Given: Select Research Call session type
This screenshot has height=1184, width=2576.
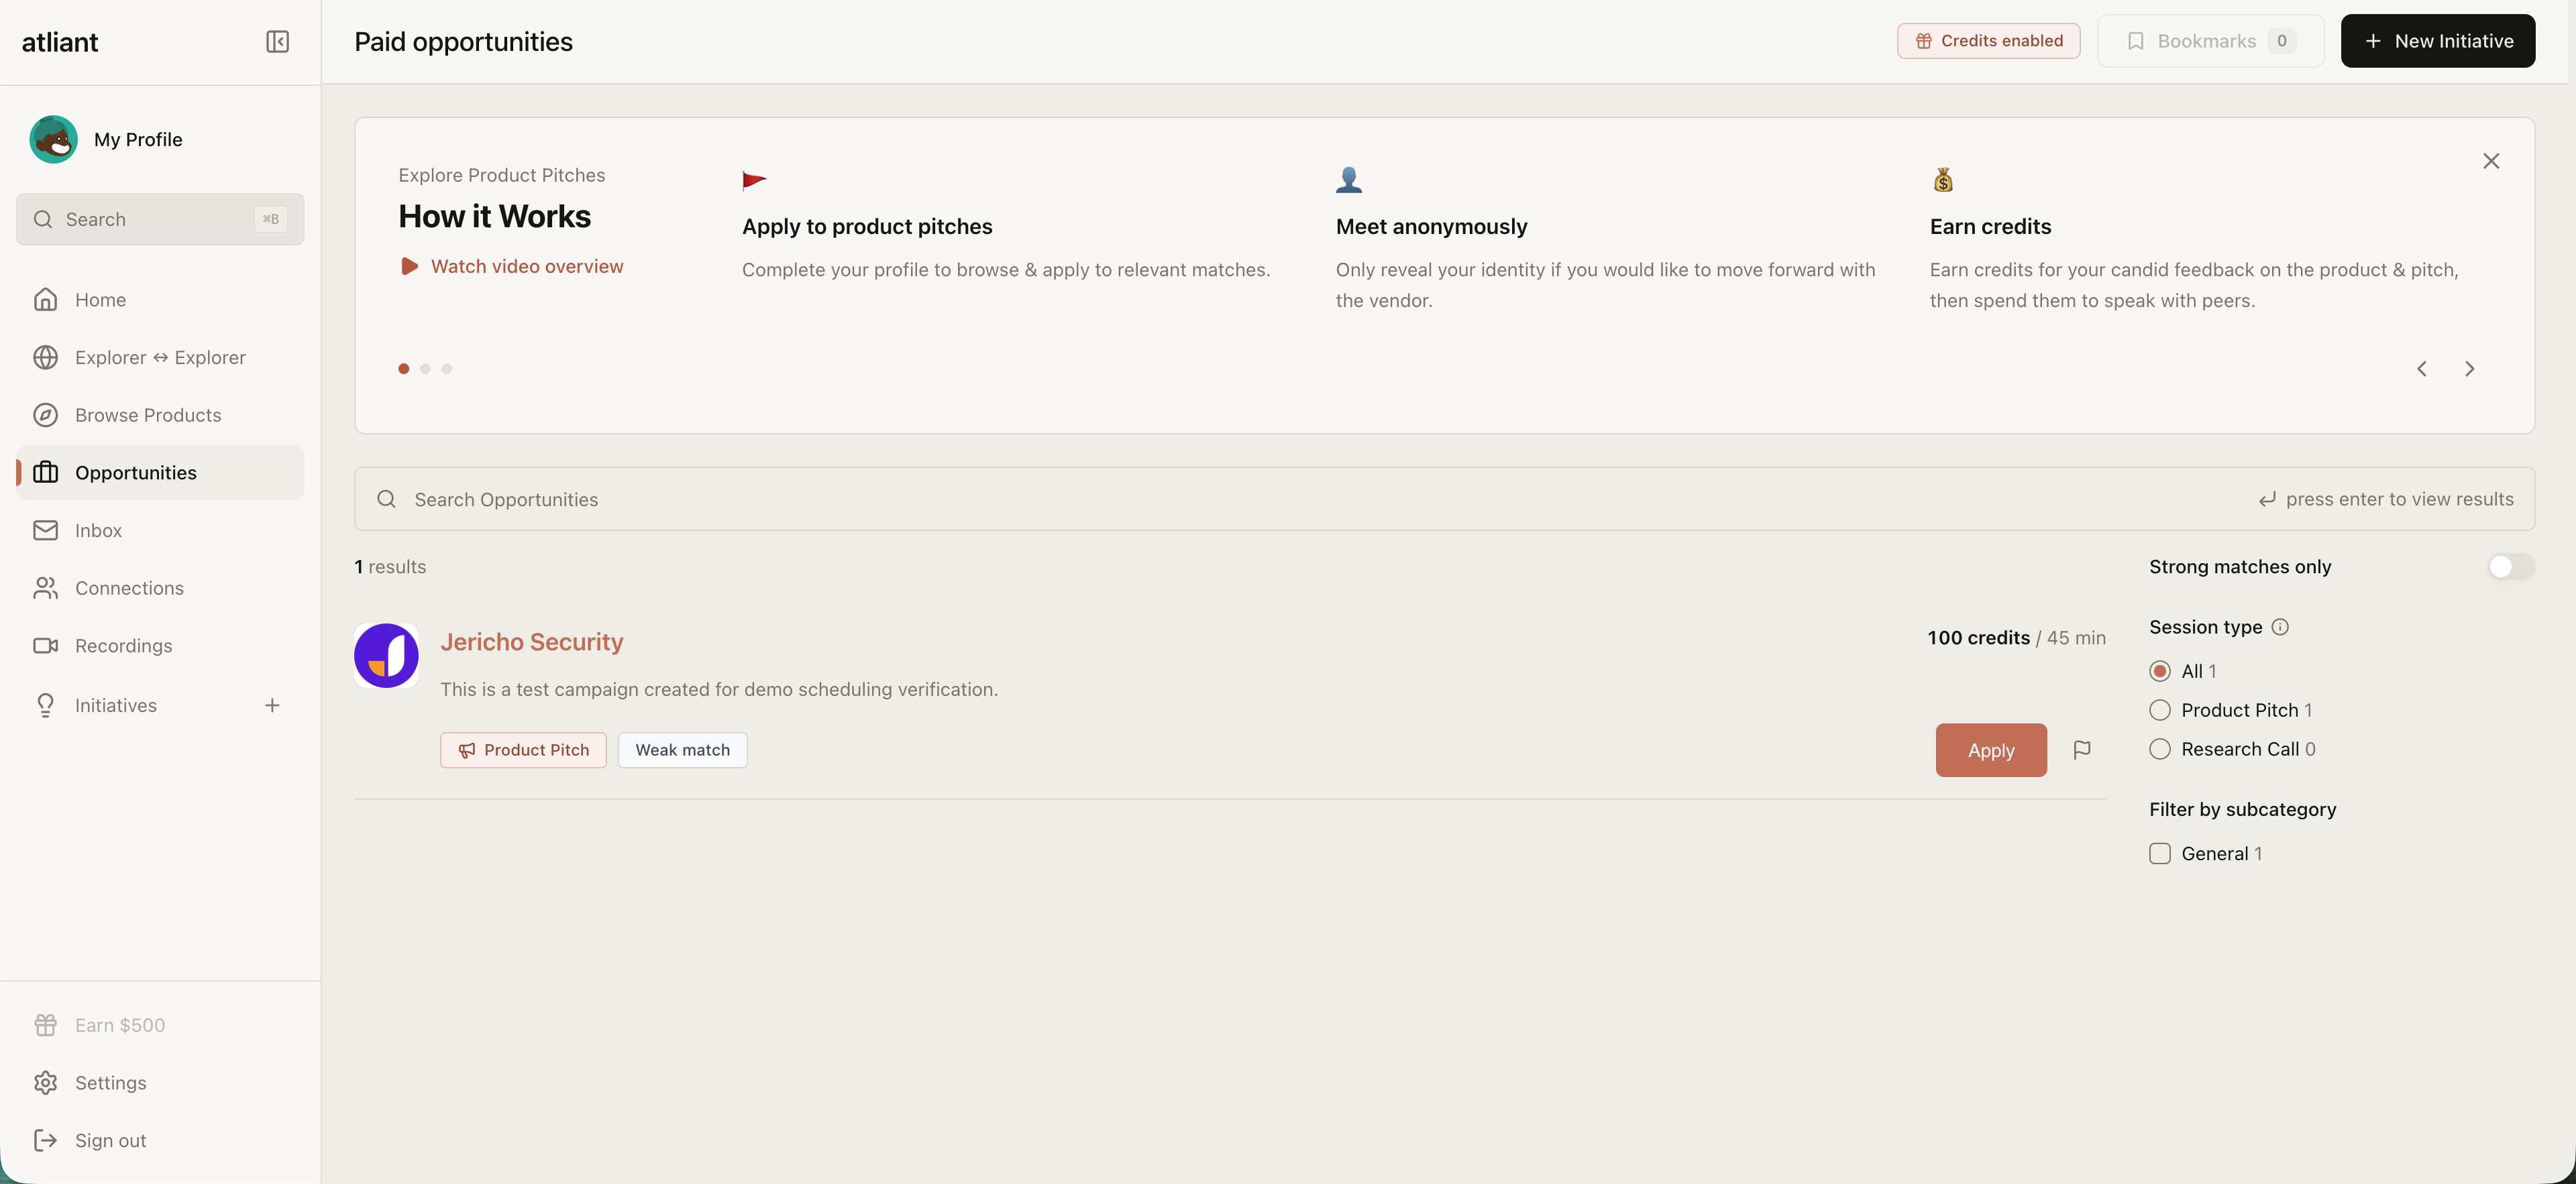Looking at the screenshot, I should tap(2159, 748).
